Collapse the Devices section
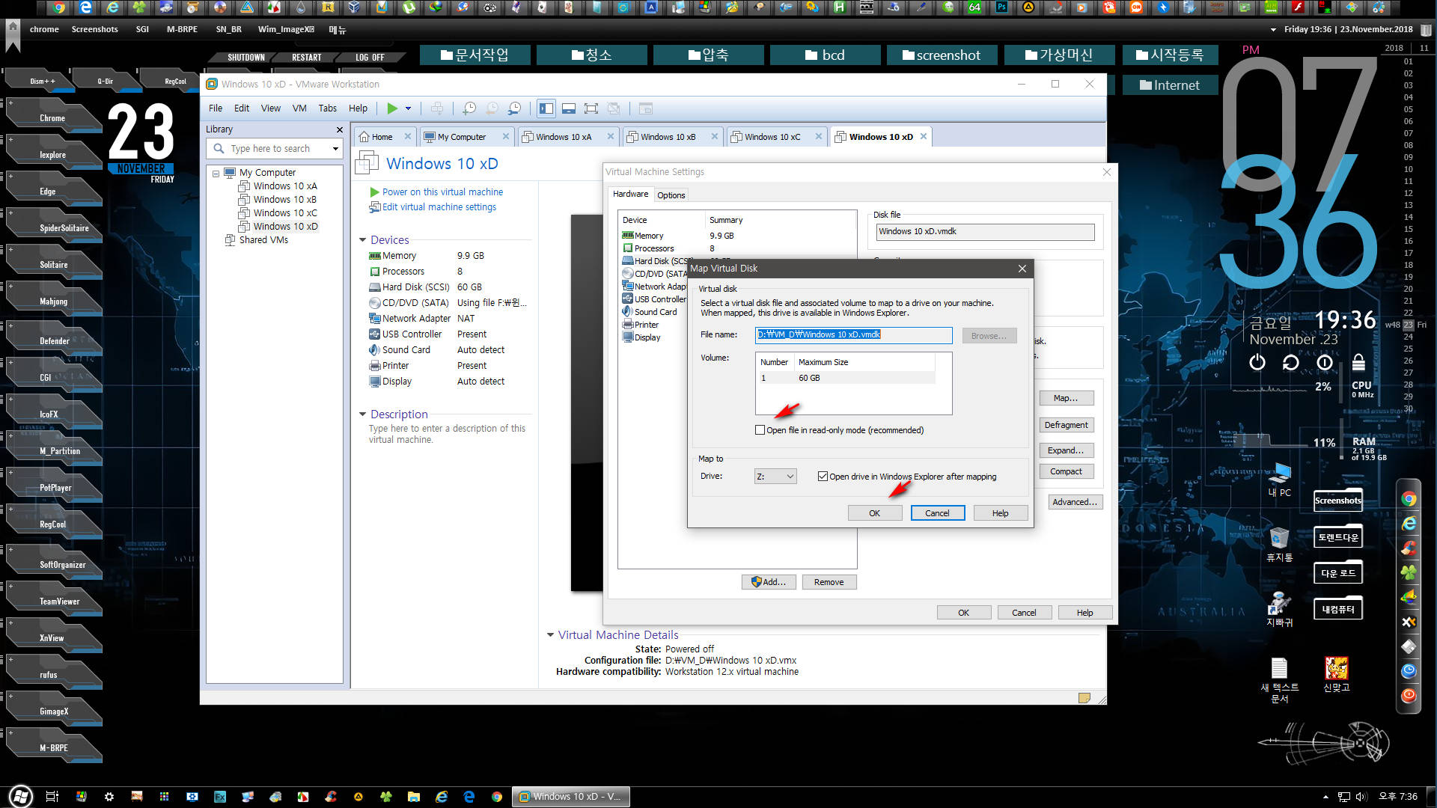 pos(363,240)
